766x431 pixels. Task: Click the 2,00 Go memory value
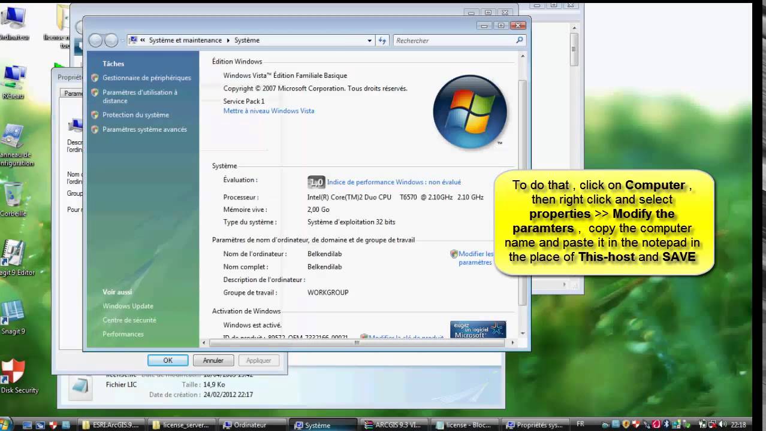click(318, 210)
